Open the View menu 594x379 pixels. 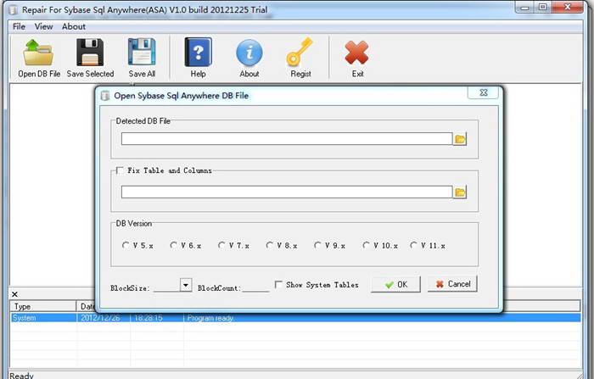(43, 26)
